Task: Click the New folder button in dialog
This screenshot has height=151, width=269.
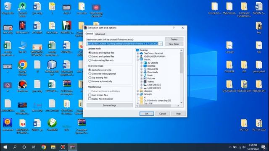Action: pyautogui.click(x=174, y=44)
